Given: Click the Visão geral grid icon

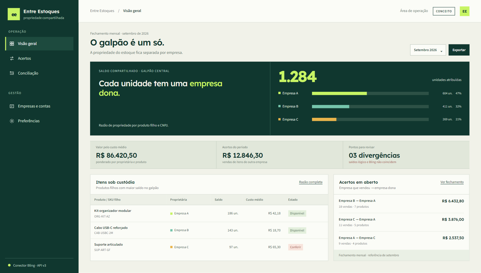Looking at the screenshot, I should tap(12, 44).
